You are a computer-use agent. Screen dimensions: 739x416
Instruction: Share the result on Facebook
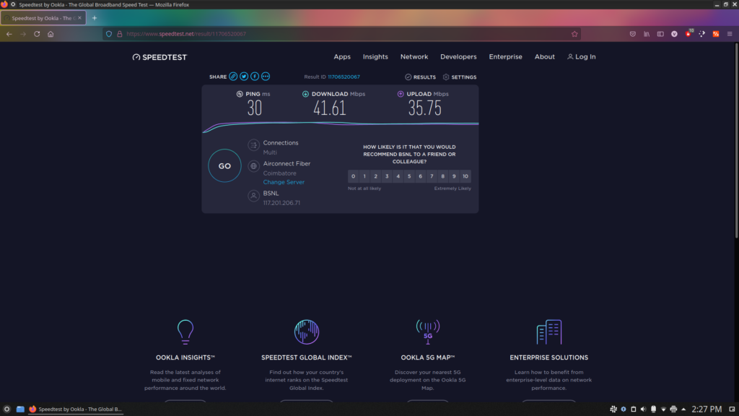point(255,77)
